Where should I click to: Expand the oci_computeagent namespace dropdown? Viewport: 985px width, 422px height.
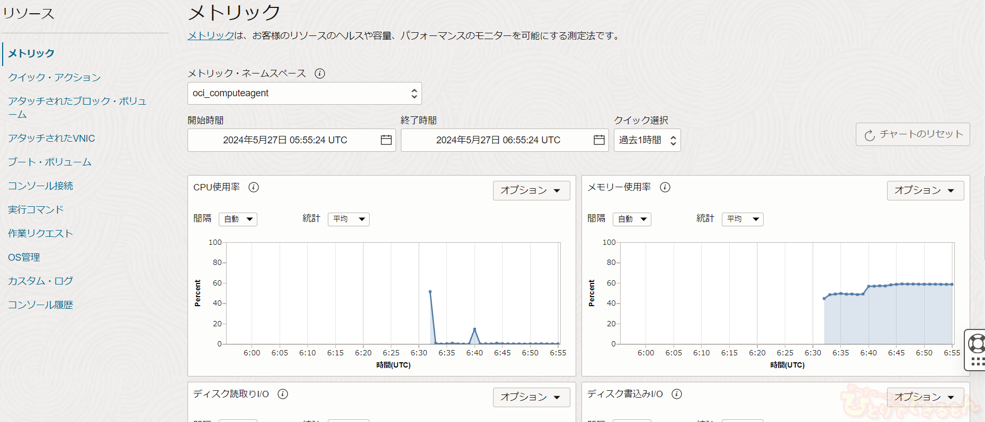[x=305, y=94]
